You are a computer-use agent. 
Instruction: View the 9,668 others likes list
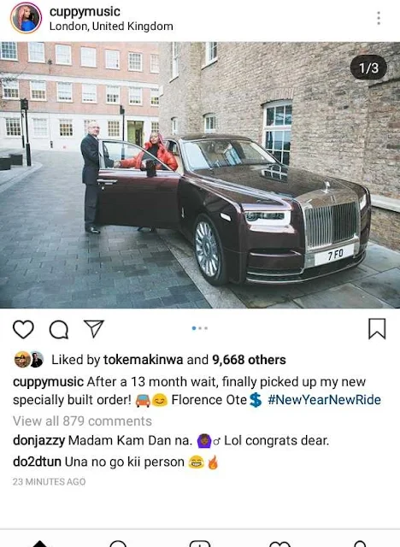[x=249, y=360]
